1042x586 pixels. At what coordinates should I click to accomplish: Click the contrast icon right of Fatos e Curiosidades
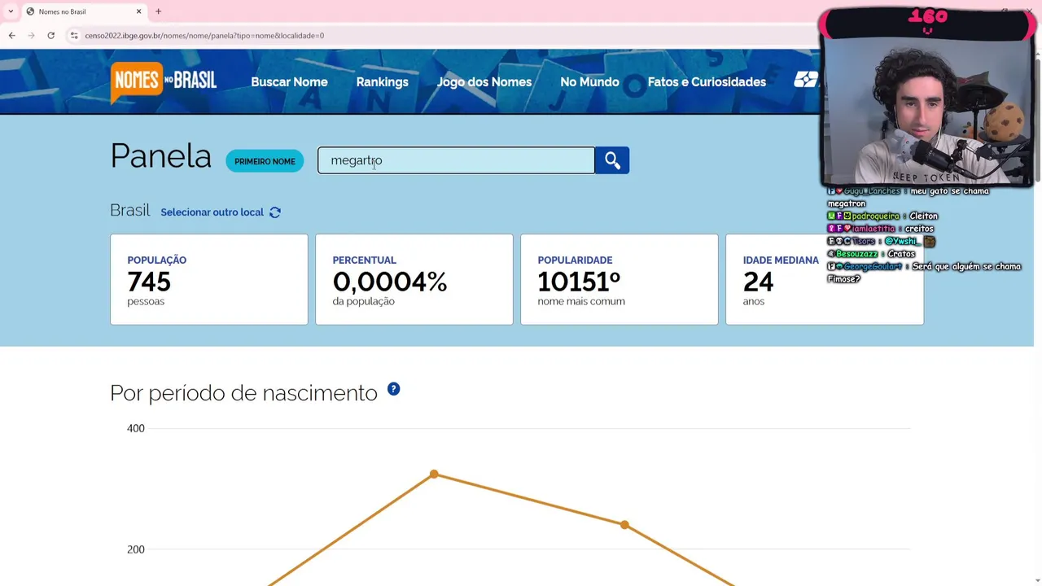806,80
